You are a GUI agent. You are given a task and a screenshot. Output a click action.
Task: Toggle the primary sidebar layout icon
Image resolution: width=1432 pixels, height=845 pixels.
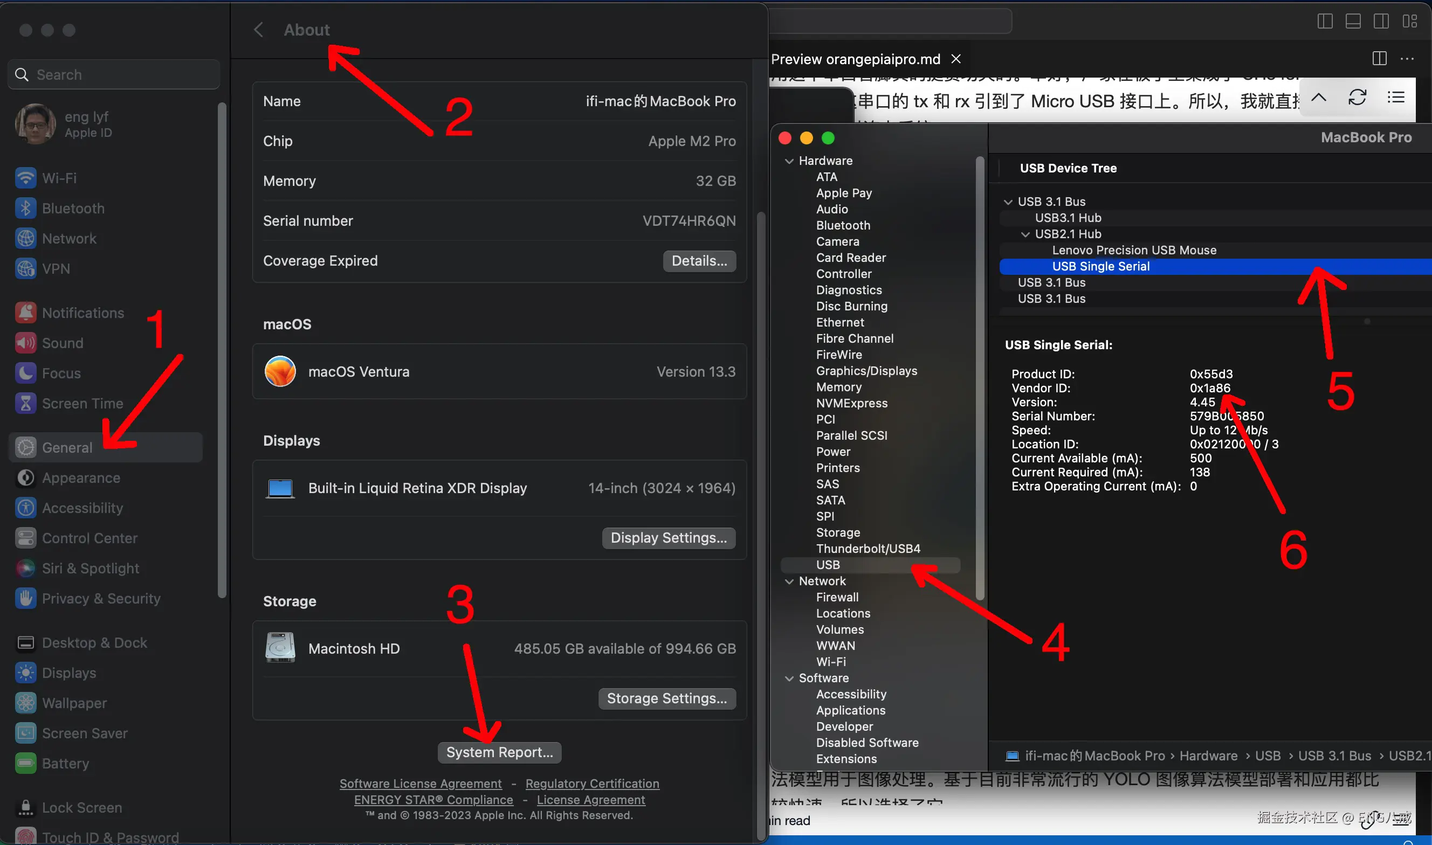coord(1325,22)
